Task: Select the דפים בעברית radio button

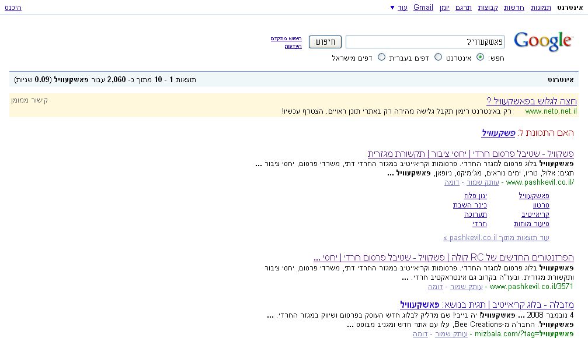Action: click(438, 57)
